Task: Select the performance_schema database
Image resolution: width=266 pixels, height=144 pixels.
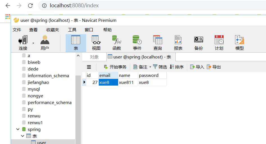Action: pos(50,103)
